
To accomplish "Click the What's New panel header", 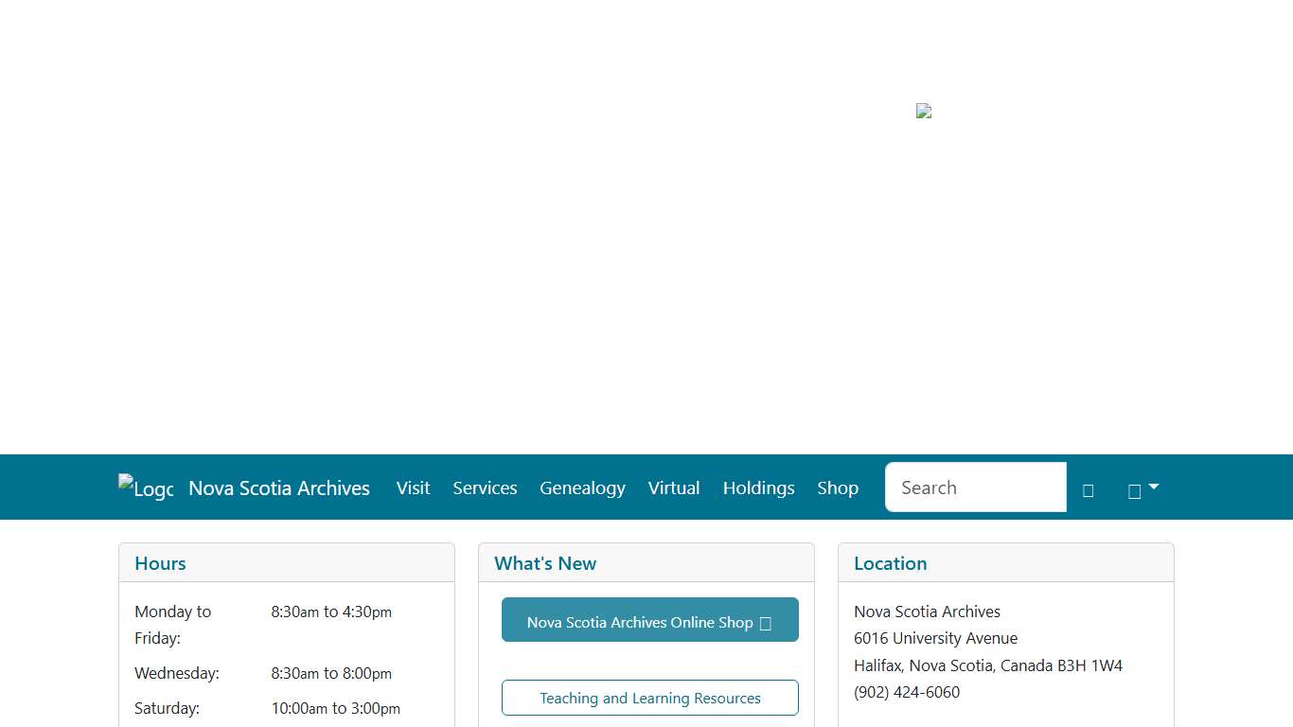I will (544, 563).
